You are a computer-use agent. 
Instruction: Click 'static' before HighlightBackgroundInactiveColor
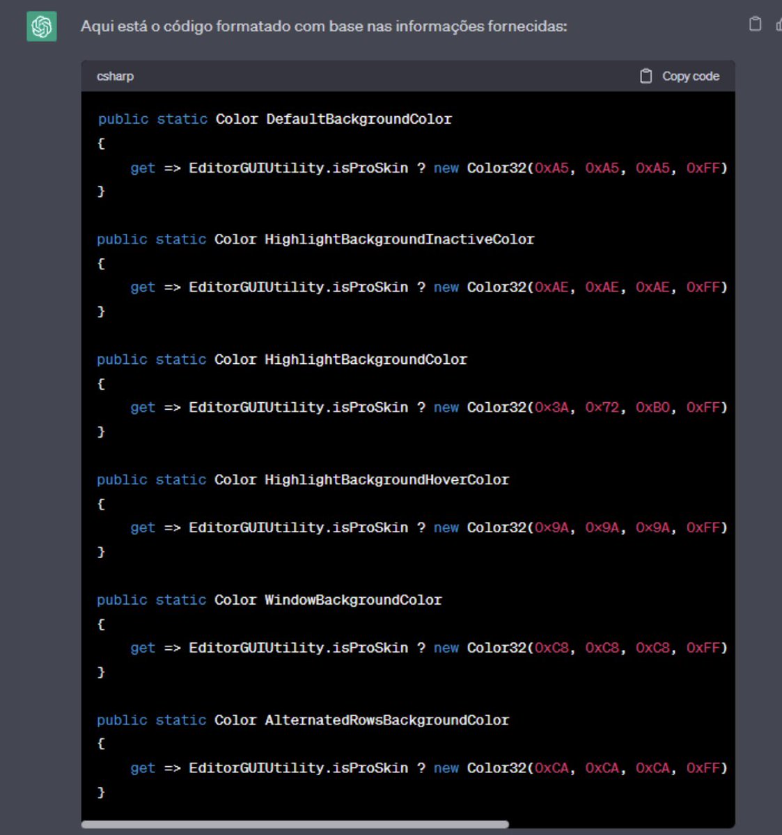181,239
